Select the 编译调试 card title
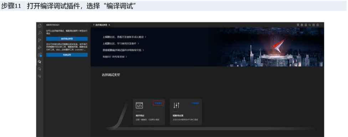This screenshot has width=348, height=137. [140, 116]
